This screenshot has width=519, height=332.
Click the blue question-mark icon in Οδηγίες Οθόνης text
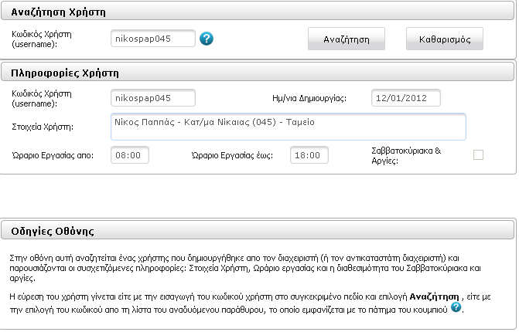click(456, 307)
